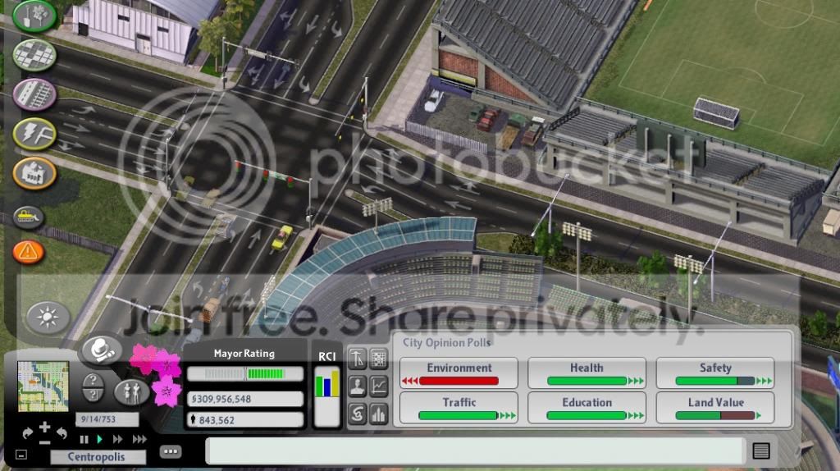This screenshot has width=840, height=471.
Task: Select the Traffic poll indicator
Action: point(459,407)
